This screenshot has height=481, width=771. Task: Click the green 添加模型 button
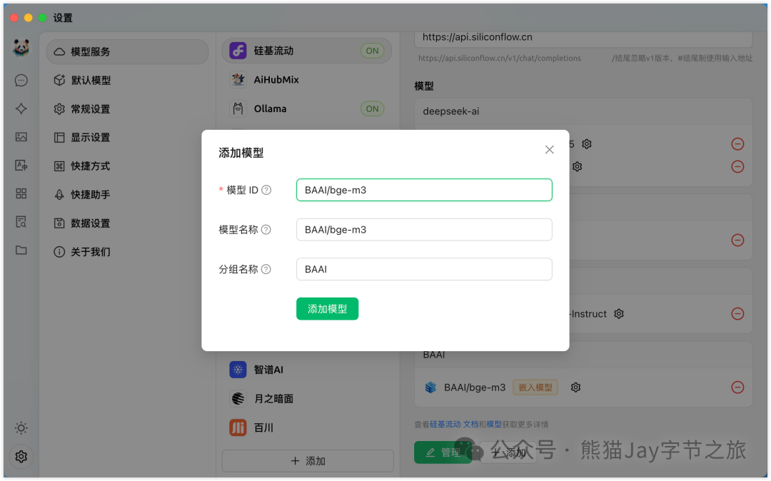point(328,309)
